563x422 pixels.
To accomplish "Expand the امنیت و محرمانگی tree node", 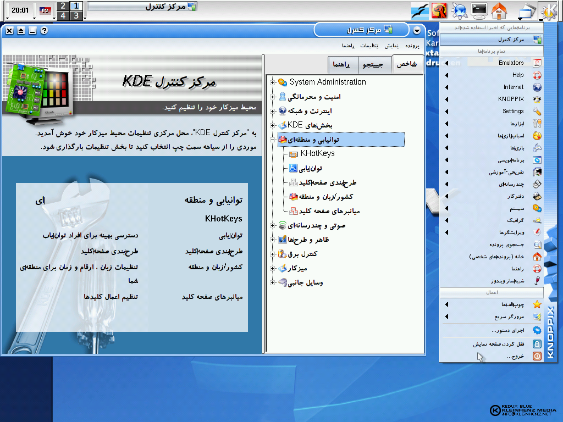I will click(272, 97).
